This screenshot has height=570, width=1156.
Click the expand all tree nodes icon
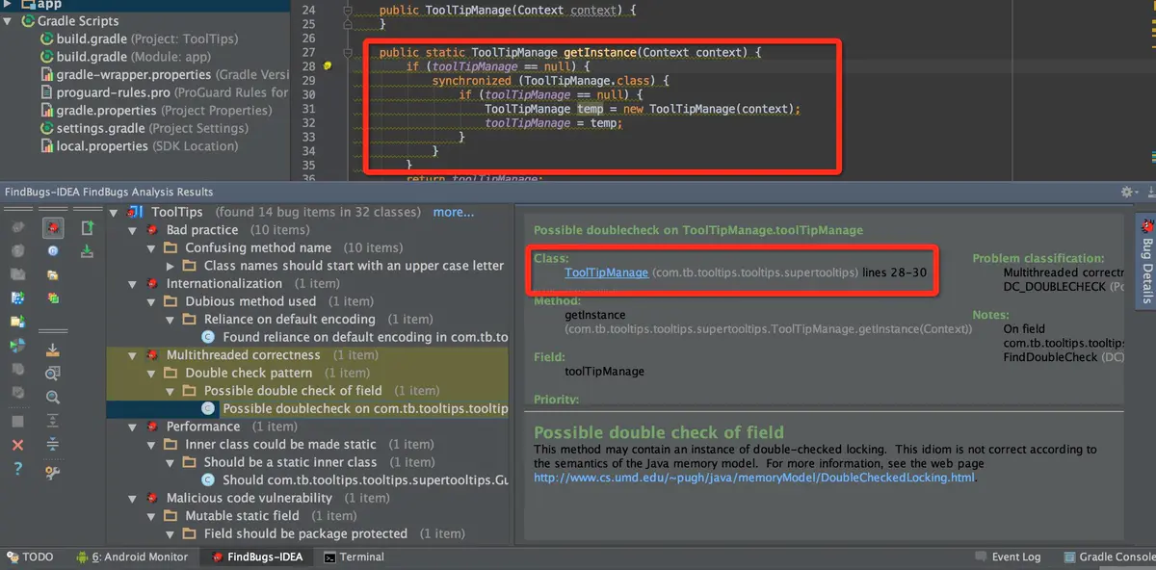52,420
